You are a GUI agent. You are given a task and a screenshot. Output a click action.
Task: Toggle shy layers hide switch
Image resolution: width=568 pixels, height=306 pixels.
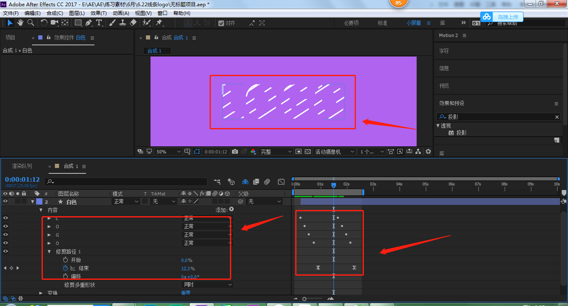click(245, 182)
